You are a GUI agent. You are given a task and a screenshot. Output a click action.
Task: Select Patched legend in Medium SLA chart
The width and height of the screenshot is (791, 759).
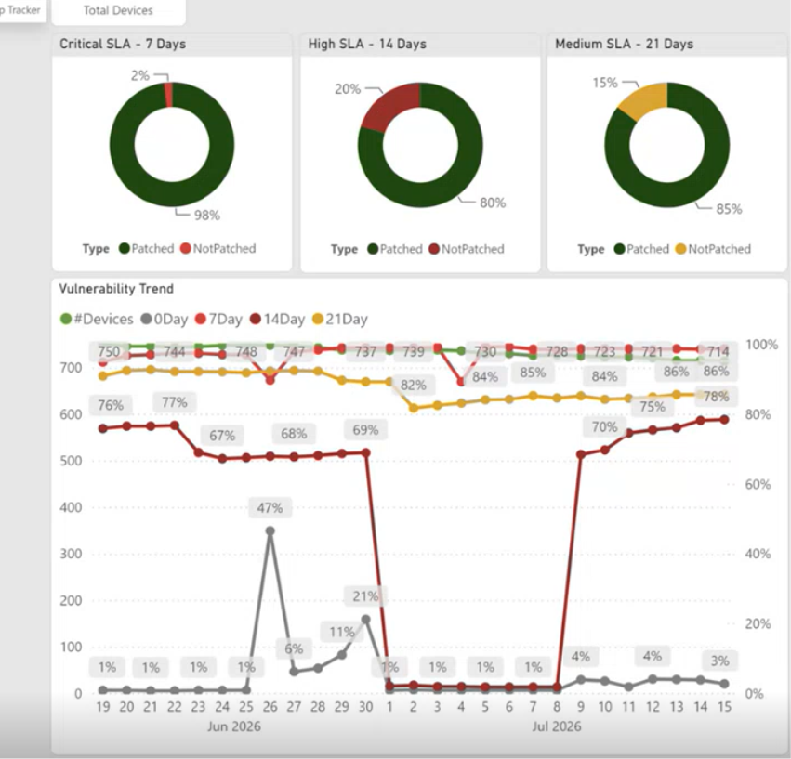click(641, 249)
